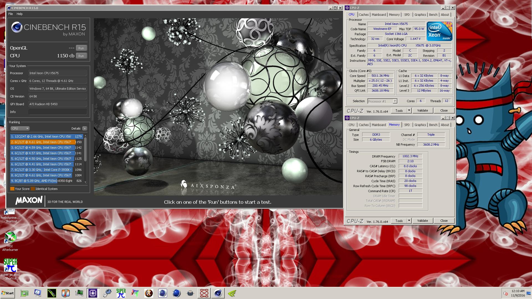Open CPU tab in lower CPU-Z window
The image size is (532, 299).
351,125
